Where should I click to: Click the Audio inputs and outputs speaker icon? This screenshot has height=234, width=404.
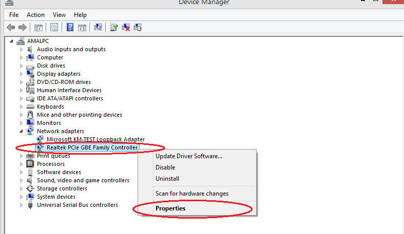pyautogui.click(x=30, y=49)
